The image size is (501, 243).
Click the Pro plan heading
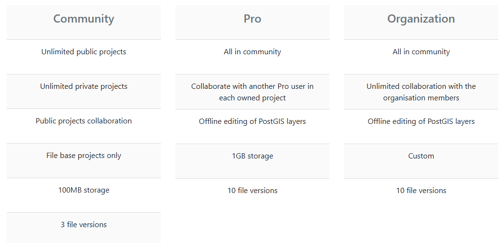pyautogui.click(x=252, y=19)
